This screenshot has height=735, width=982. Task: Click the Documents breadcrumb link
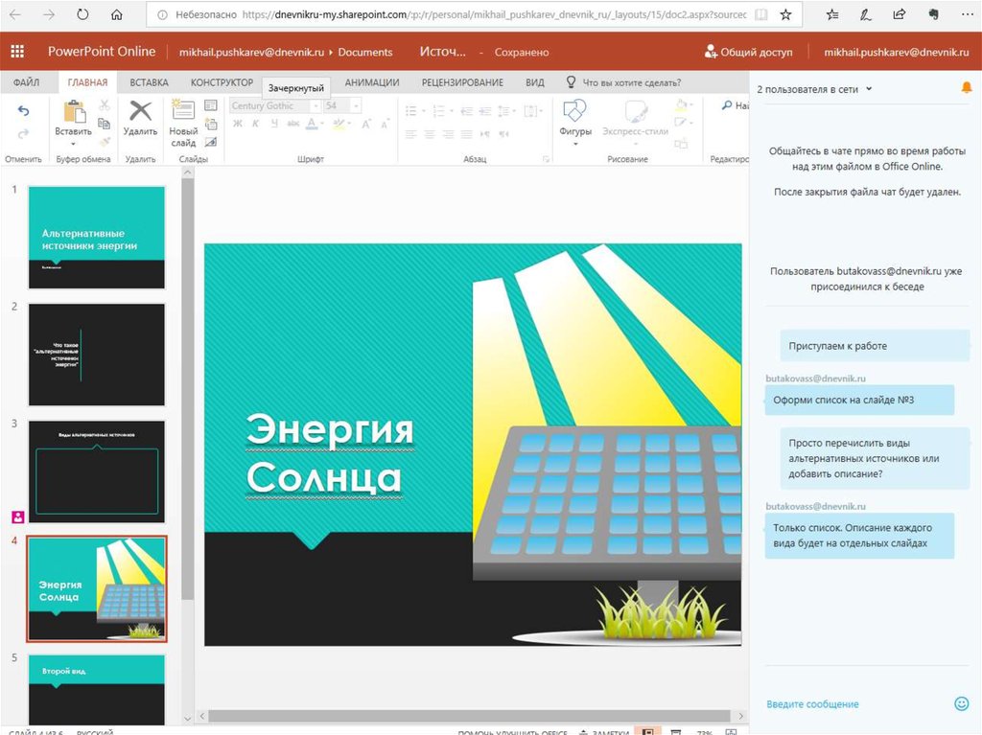(x=365, y=52)
